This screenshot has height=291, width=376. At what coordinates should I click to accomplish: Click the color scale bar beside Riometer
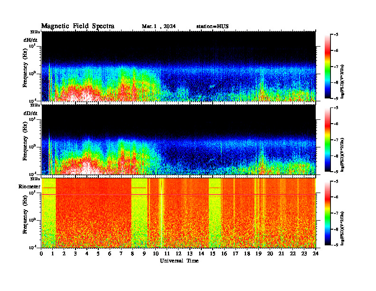click(328, 213)
